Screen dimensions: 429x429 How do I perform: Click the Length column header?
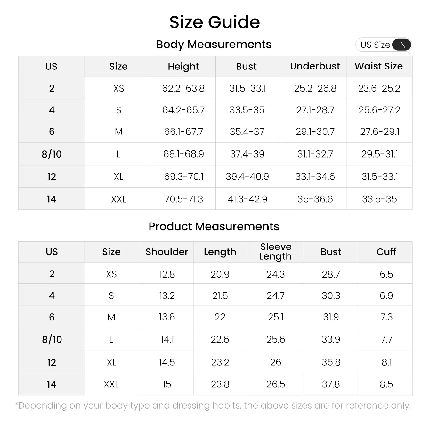coord(220,252)
